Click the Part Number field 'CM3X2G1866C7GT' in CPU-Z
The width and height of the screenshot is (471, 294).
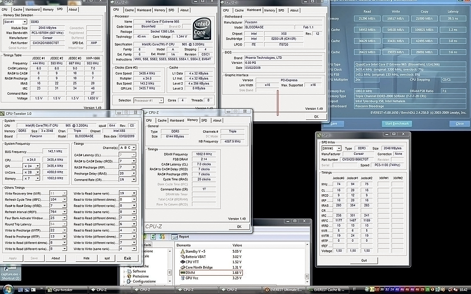point(47,43)
